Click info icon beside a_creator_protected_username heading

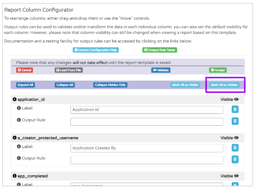[14, 138]
